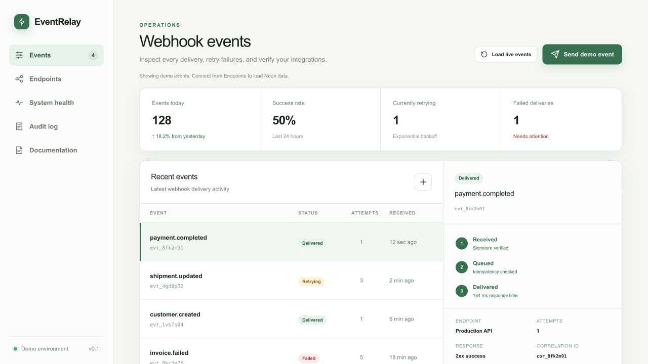Viewport: 648px width, 364px height.
Task: Click the Endpoints share-node icon
Action: pyautogui.click(x=19, y=79)
